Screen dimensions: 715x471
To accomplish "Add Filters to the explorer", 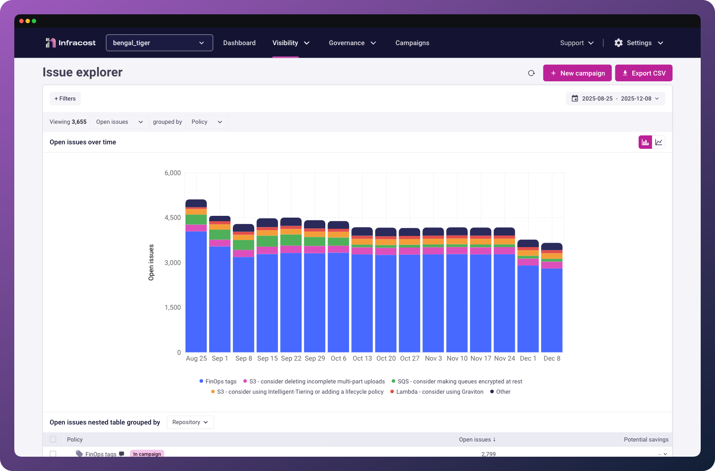I will [65, 99].
